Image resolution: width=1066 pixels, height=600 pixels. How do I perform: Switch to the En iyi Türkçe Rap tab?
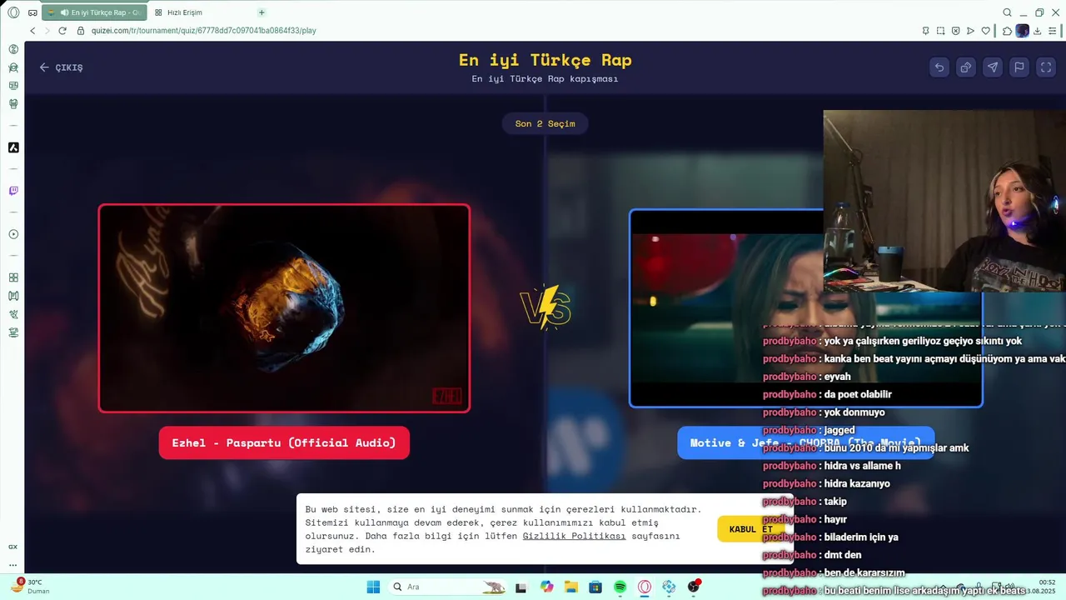tap(94, 12)
